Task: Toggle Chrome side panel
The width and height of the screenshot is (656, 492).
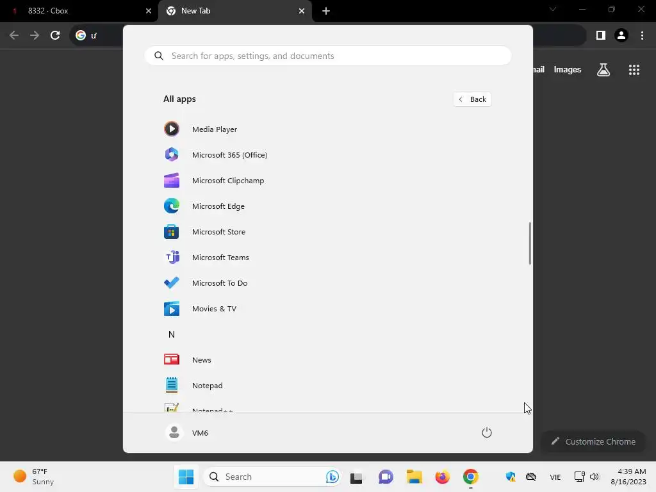Action: (x=601, y=36)
